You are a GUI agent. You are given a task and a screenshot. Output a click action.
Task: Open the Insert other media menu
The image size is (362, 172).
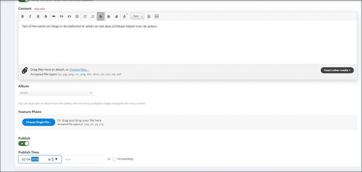coord(337,70)
